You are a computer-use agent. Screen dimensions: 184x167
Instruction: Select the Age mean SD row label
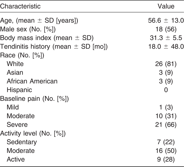[x=39, y=20]
